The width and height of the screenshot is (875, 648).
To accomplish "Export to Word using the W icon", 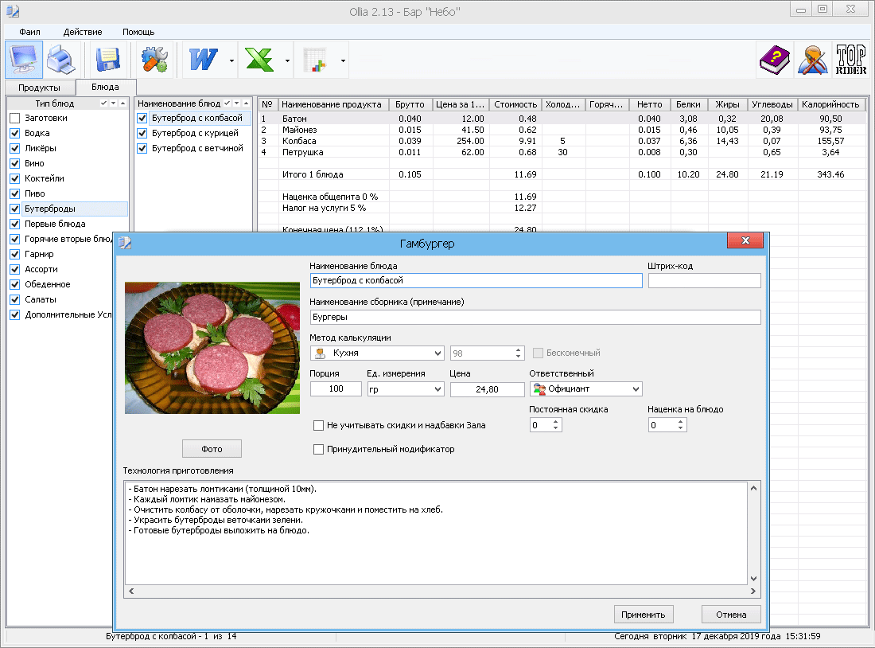I will point(203,60).
